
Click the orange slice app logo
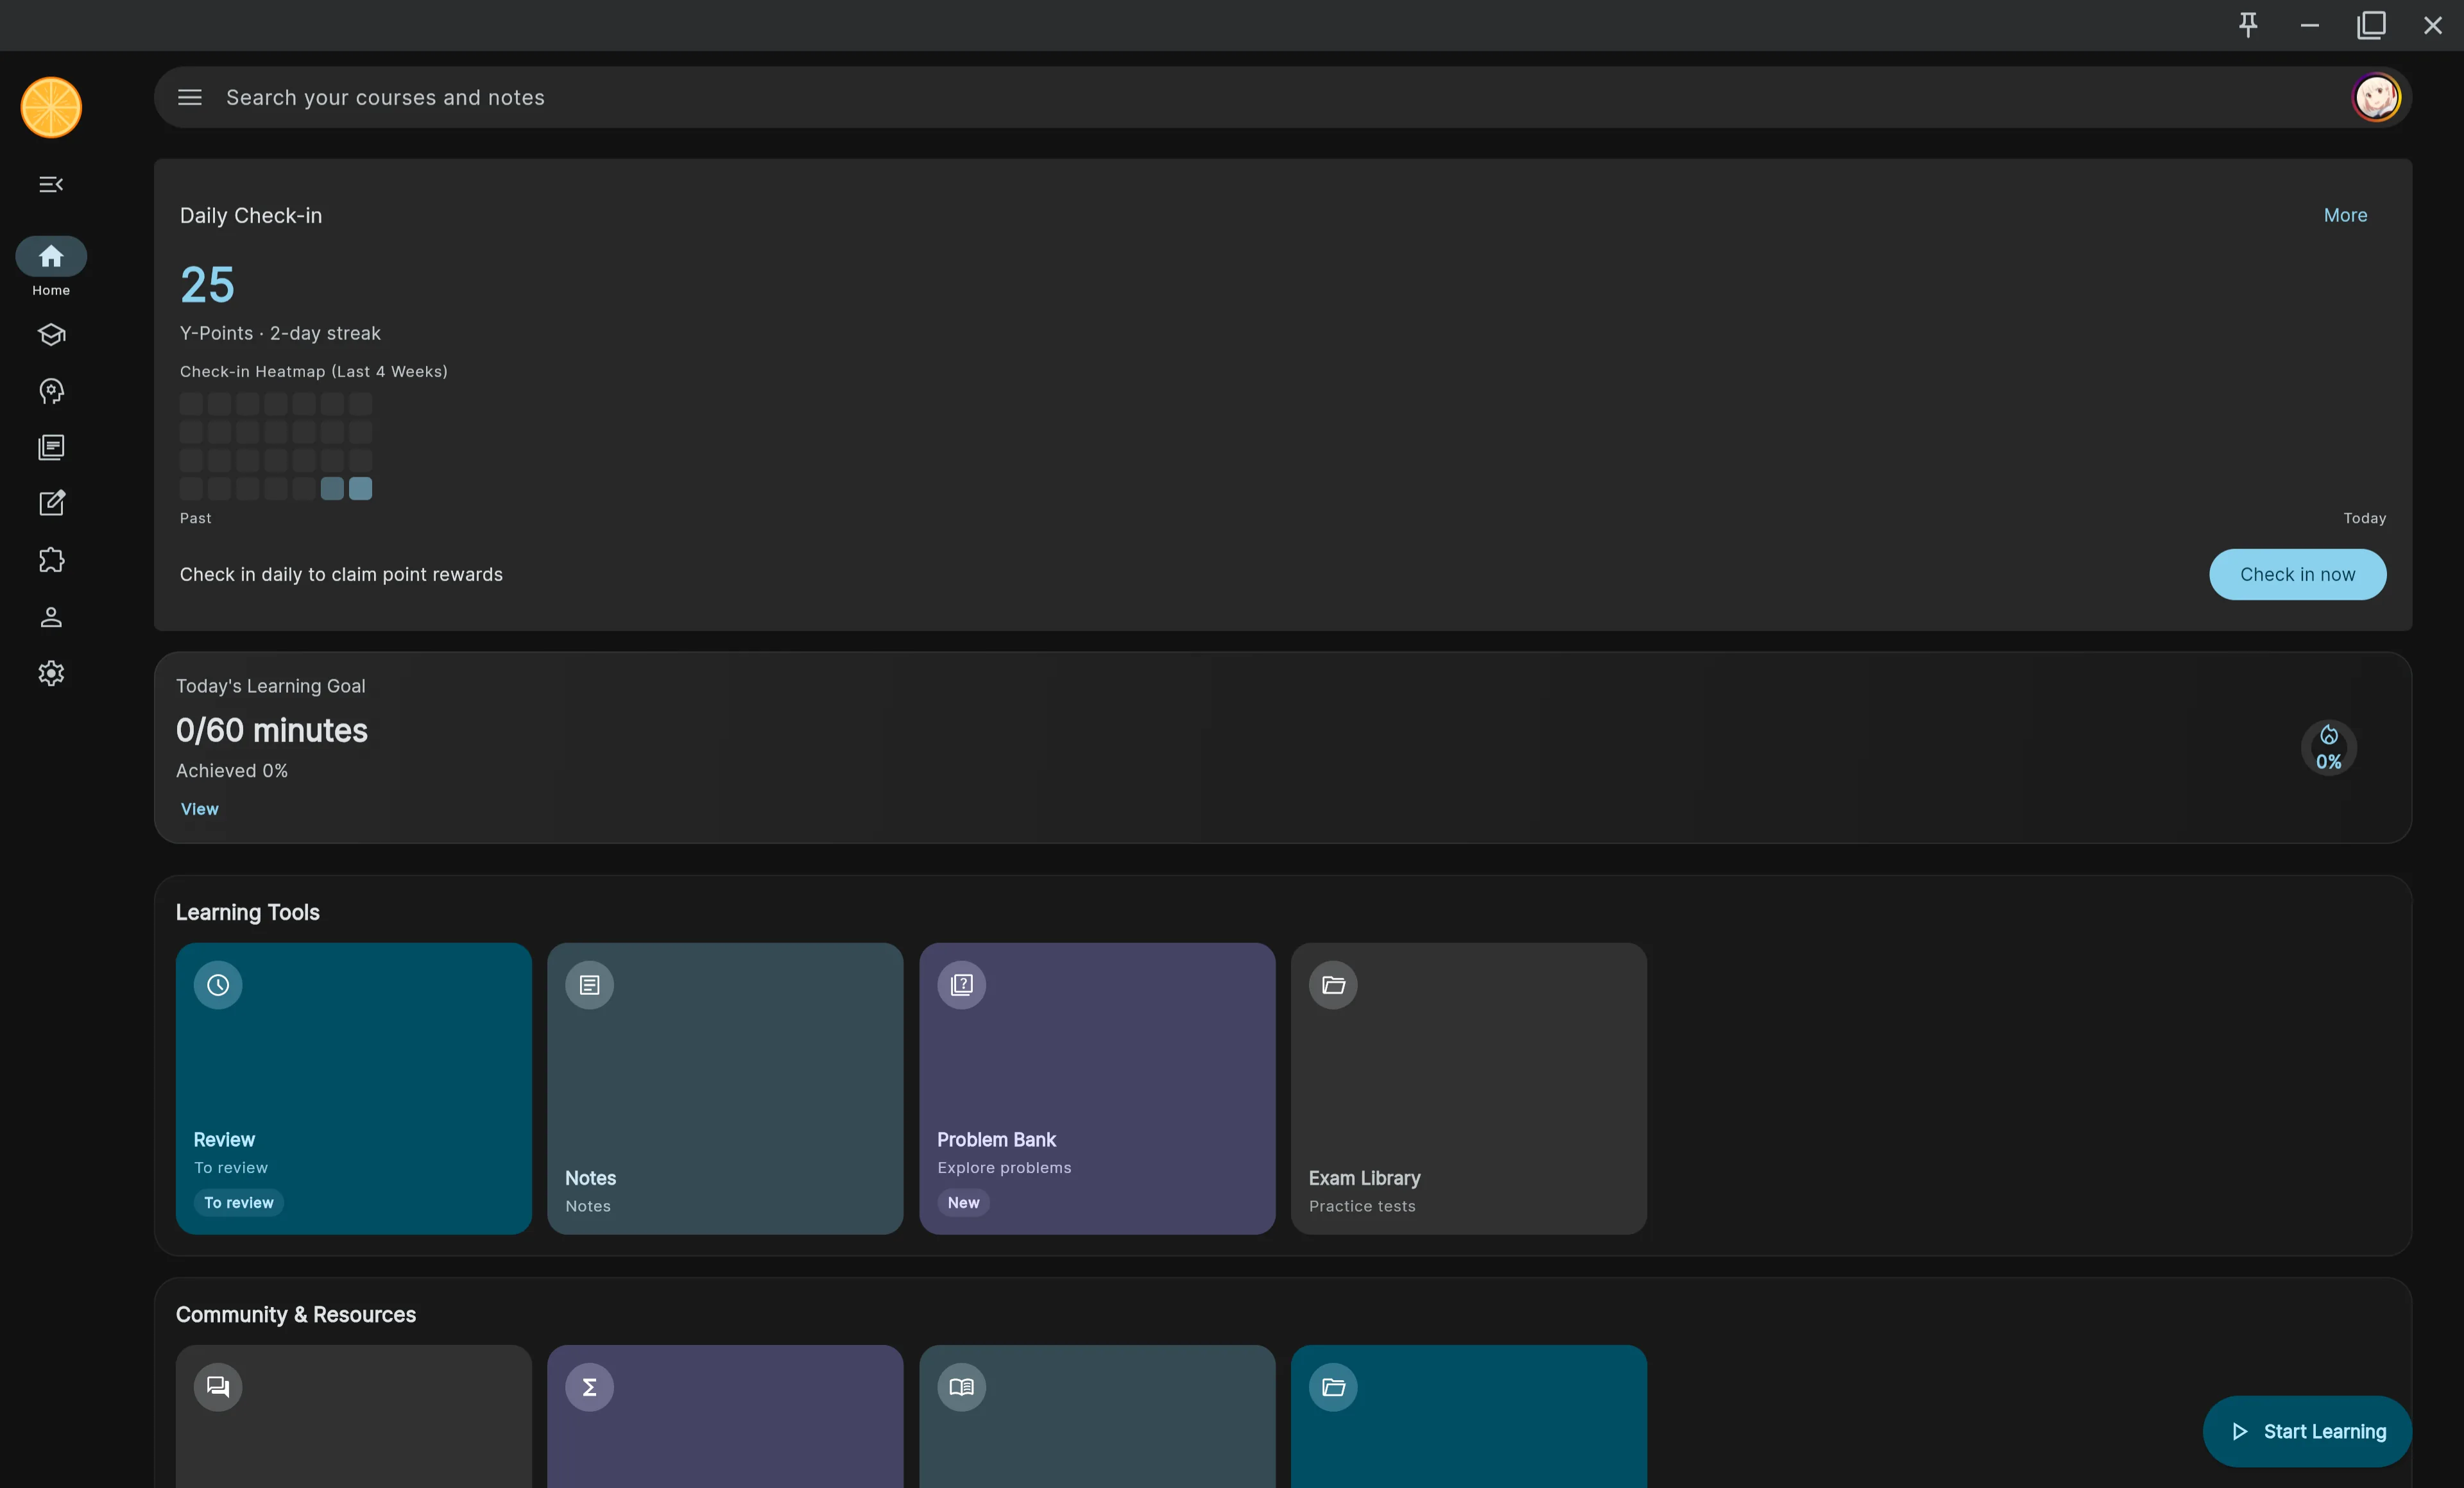[51, 107]
